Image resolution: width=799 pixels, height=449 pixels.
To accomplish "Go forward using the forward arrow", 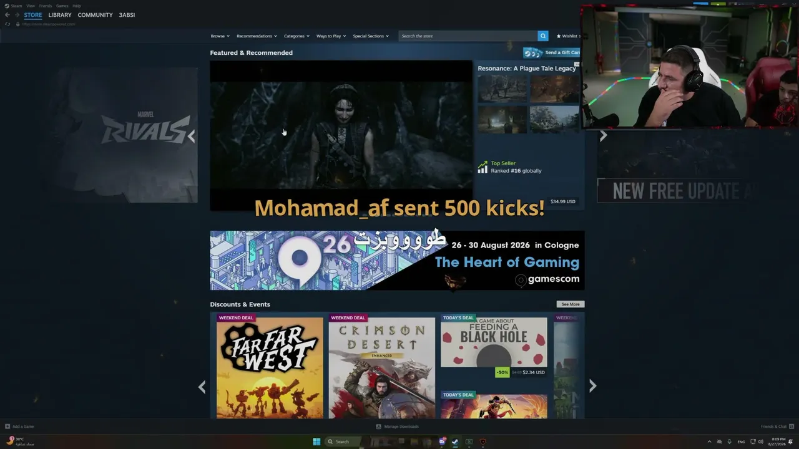I will click(x=17, y=15).
